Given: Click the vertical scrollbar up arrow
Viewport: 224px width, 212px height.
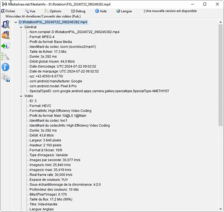Looking at the screenshot, I should (220, 22).
